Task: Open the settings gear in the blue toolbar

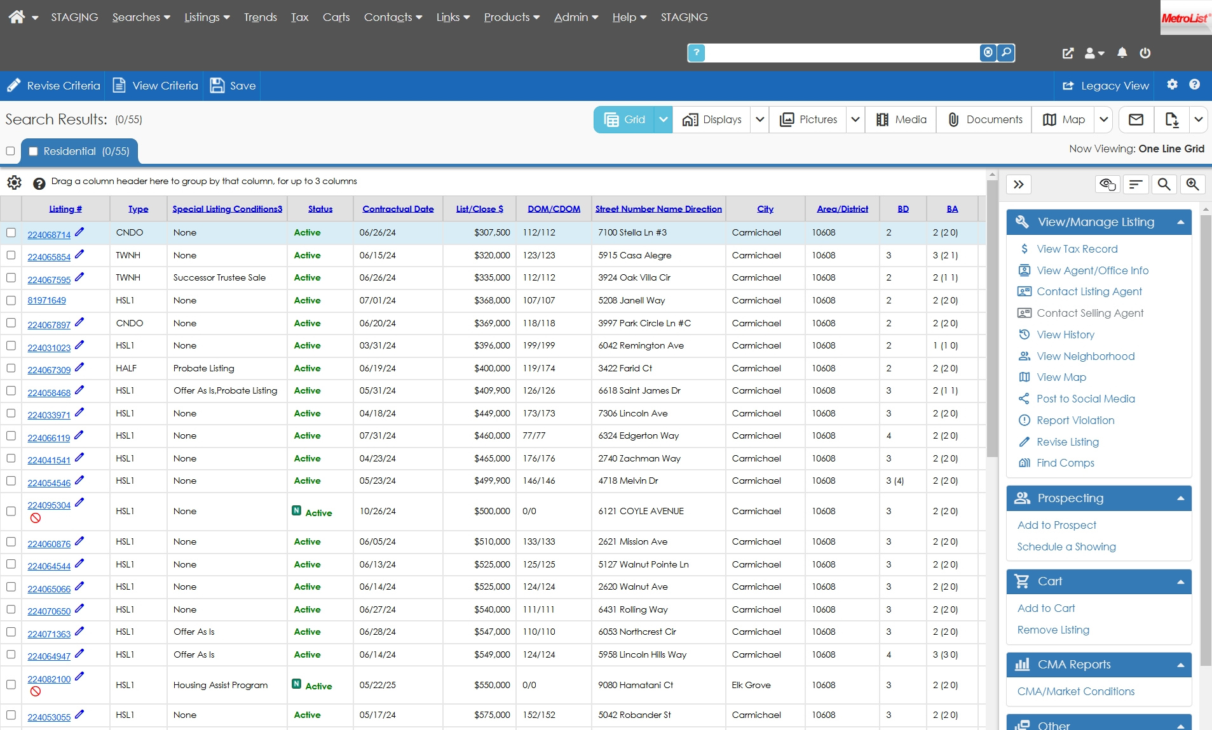Action: pyautogui.click(x=1173, y=84)
